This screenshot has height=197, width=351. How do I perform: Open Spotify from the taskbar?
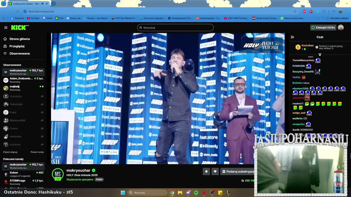tap(196, 193)
